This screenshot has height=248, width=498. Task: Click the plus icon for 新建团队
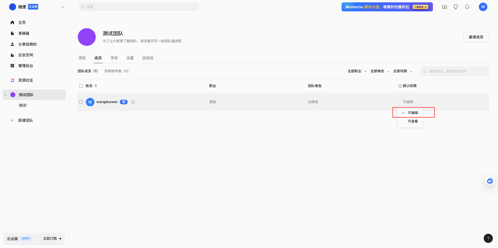(x=12, y=120)
